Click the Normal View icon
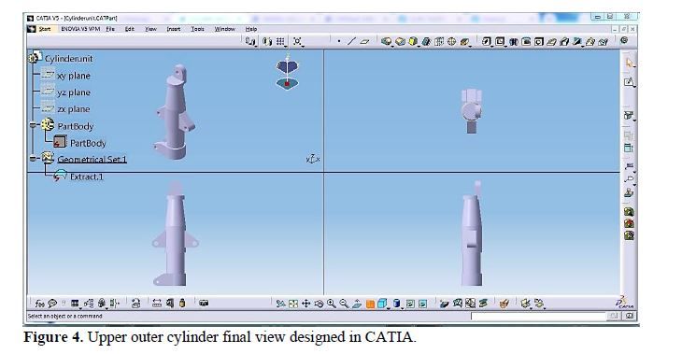Screen dimensions: 696x354 click(x=357, y=304)
